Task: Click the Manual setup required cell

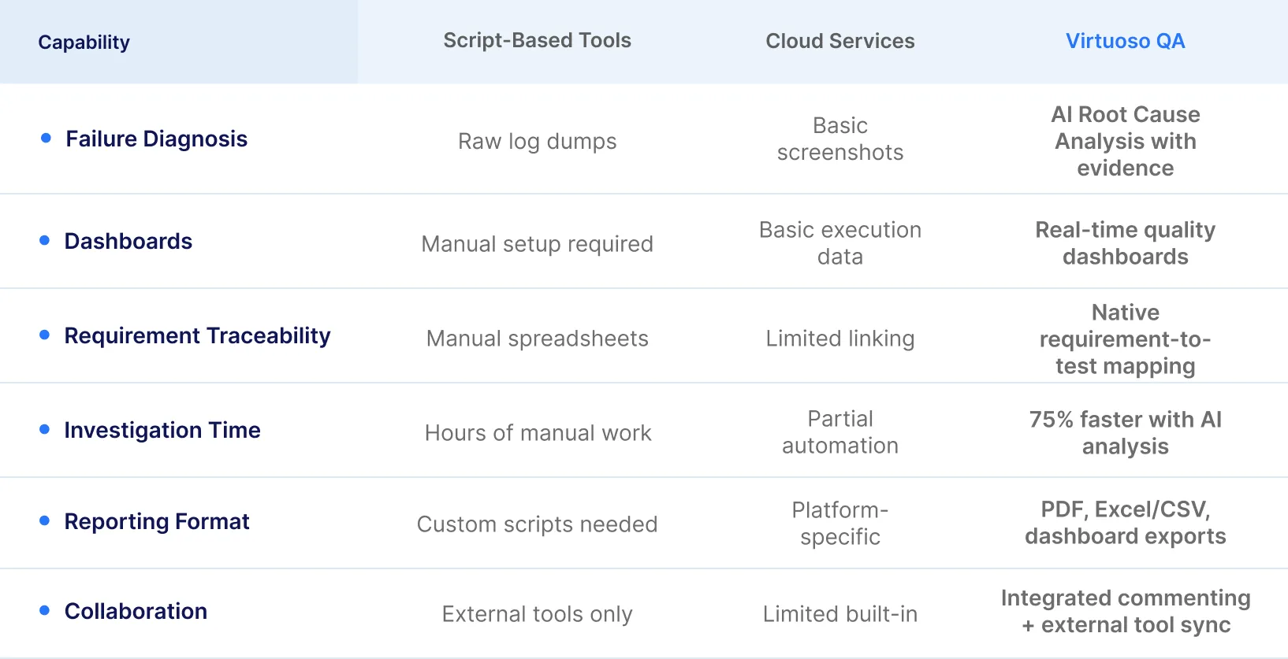Action: pos(538,244)
